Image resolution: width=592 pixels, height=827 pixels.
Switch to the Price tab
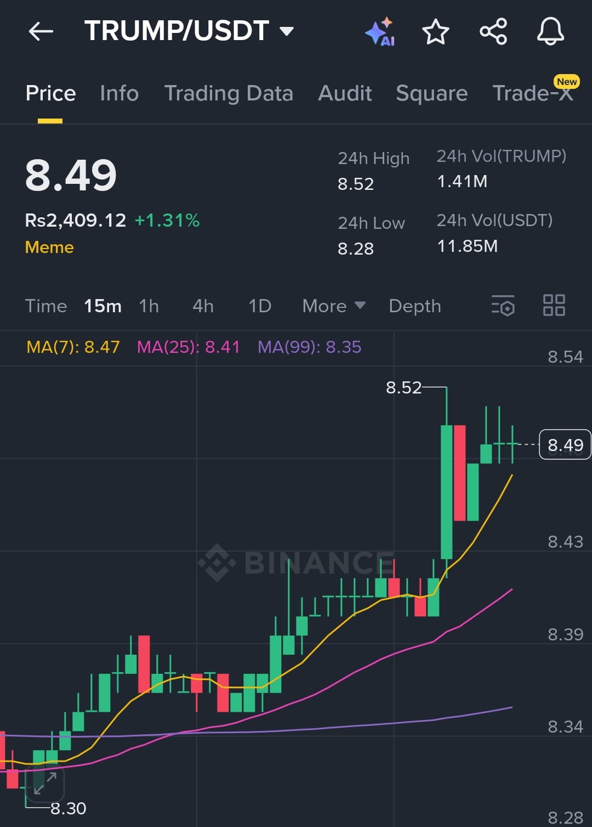50,93
